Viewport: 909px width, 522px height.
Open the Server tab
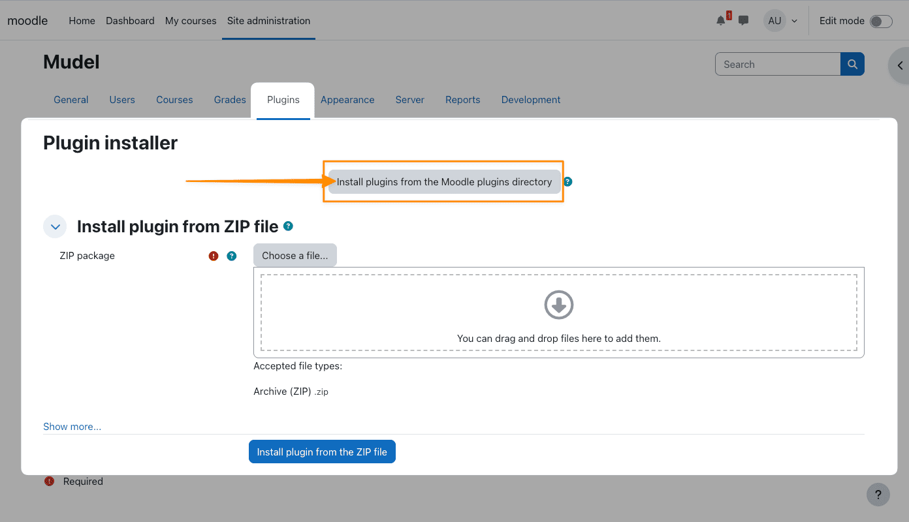(x=410, y=100)
